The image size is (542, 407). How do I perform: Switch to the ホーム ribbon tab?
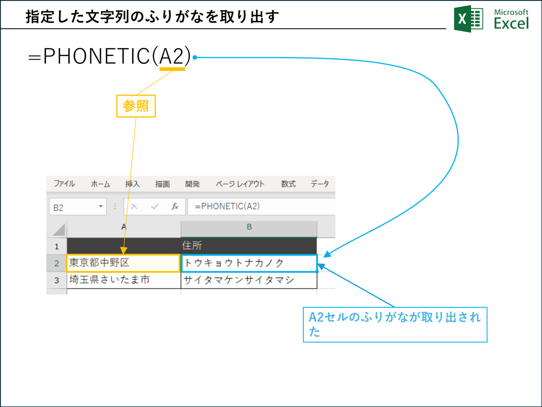pyautogui.click(x=100, y=184)
